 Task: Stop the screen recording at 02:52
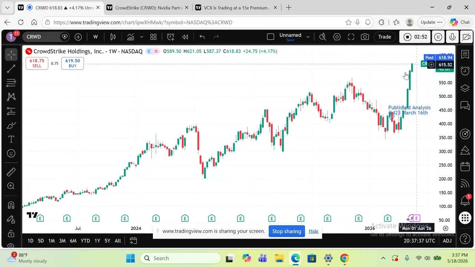click(x=415, y=37)
